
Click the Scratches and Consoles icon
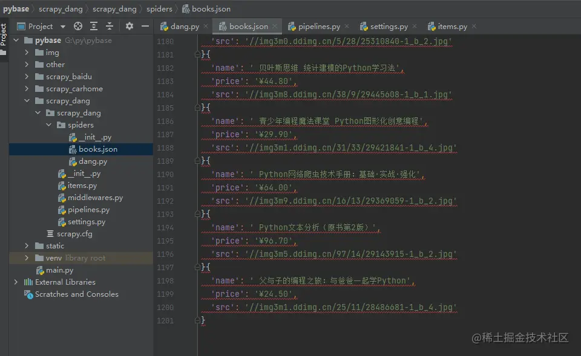tap(28, 294)
